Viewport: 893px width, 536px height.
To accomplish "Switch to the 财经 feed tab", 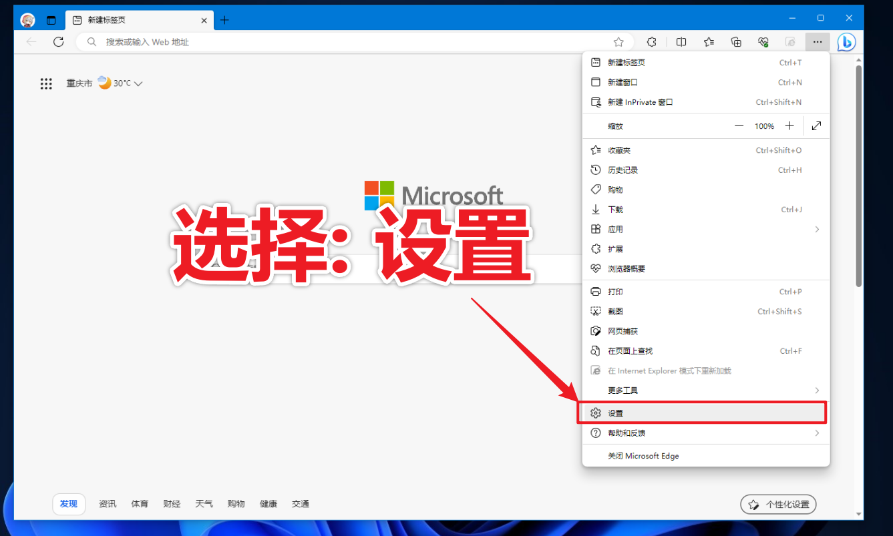I will (172, 504).
